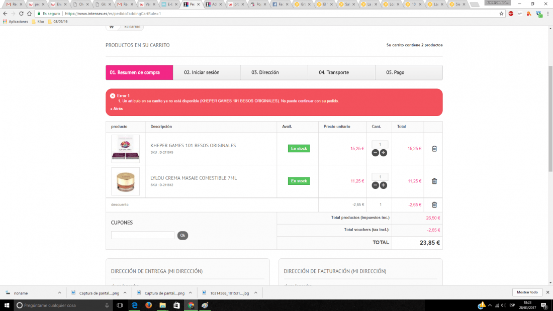Launch Firefox from the taskbar
Image resolution: width=553 pixels, height=311 pixels.
pyautogui.click(x=148, y=305)
